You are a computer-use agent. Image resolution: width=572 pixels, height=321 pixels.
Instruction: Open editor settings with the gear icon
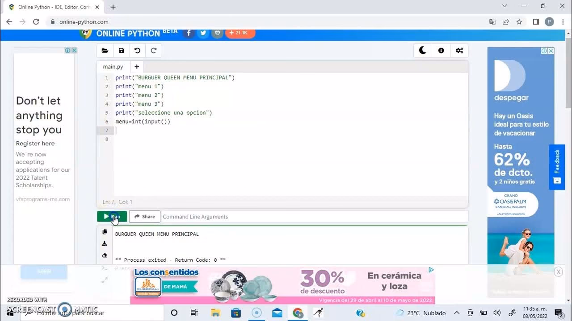tap(459, 50)
